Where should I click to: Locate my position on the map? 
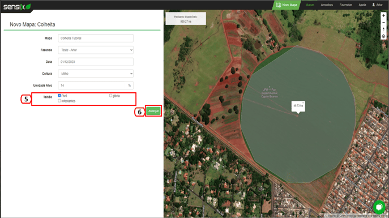(x=383, y=36)
